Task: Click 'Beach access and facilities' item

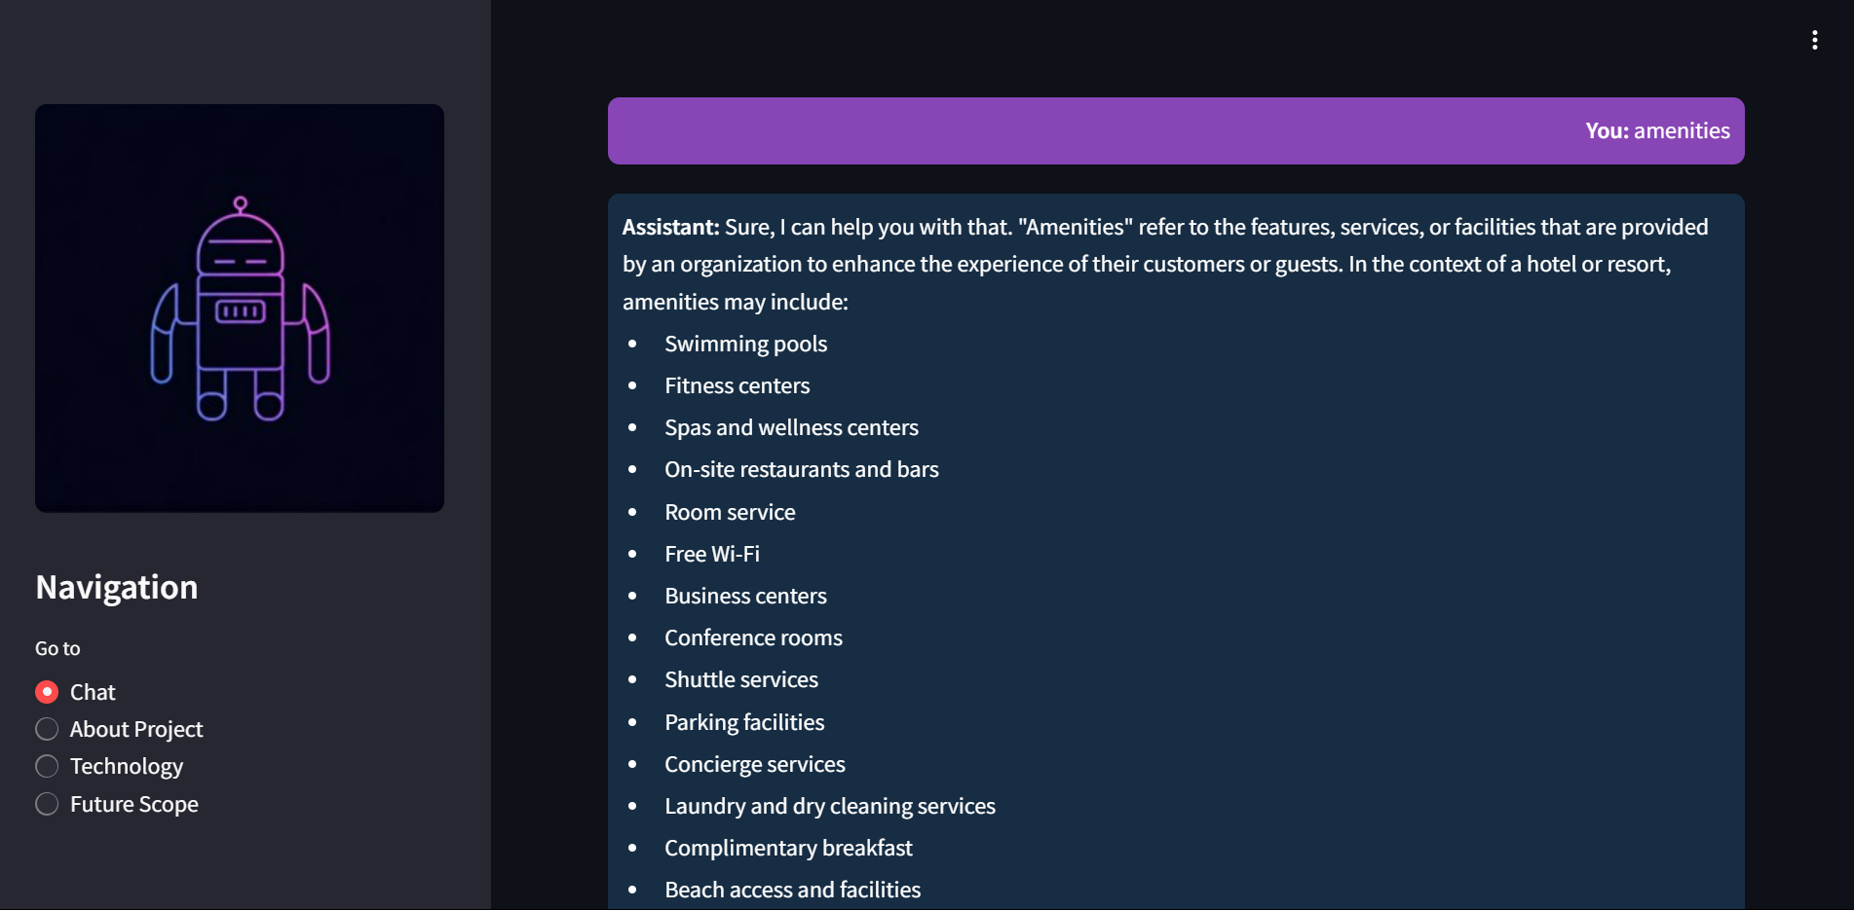Action: (x=792, y=890)
